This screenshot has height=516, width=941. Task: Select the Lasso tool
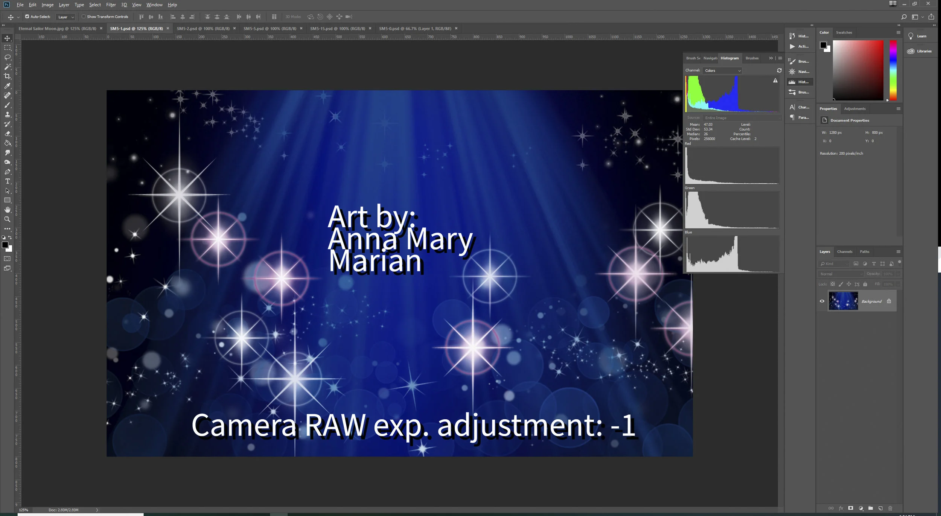(x=7, y=57)
